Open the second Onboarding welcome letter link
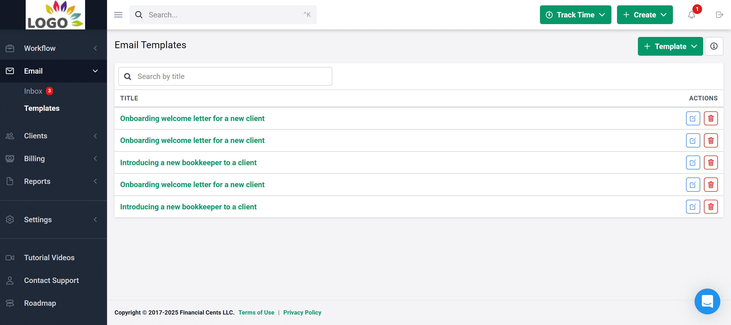731x325 pixels. point(192,141)
